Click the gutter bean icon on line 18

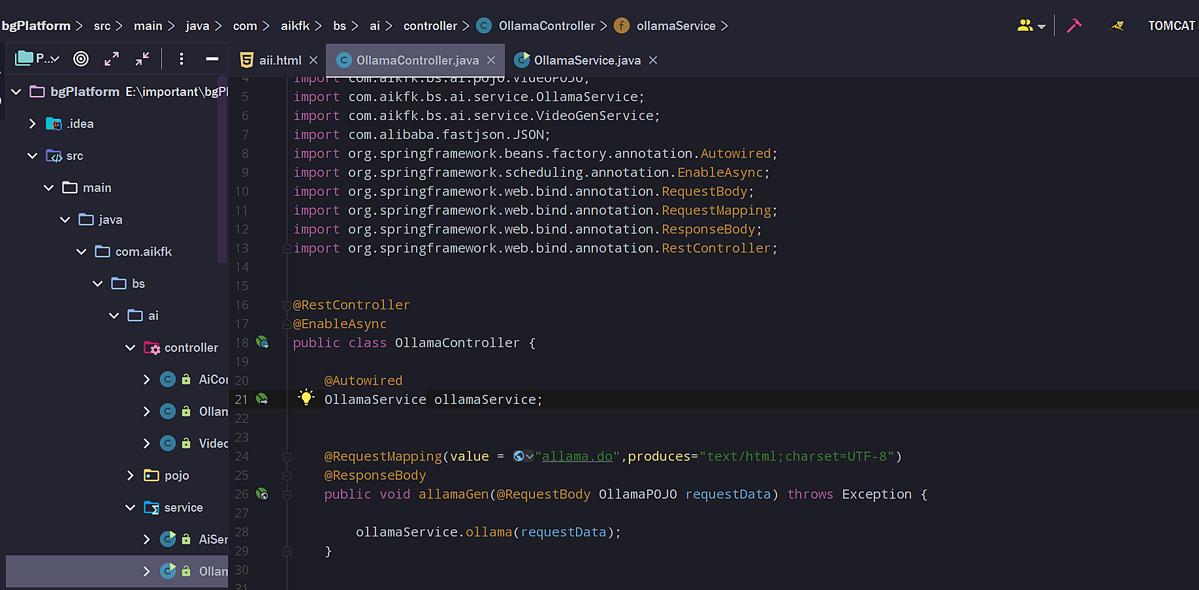[x=263, y=342]
